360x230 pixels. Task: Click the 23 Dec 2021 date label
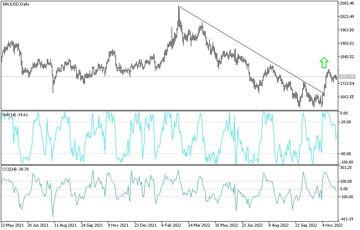[146, 225]
